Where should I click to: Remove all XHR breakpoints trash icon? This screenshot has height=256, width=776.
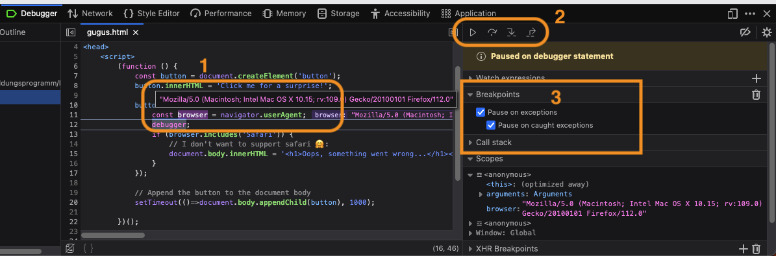(x=756, y=249)
